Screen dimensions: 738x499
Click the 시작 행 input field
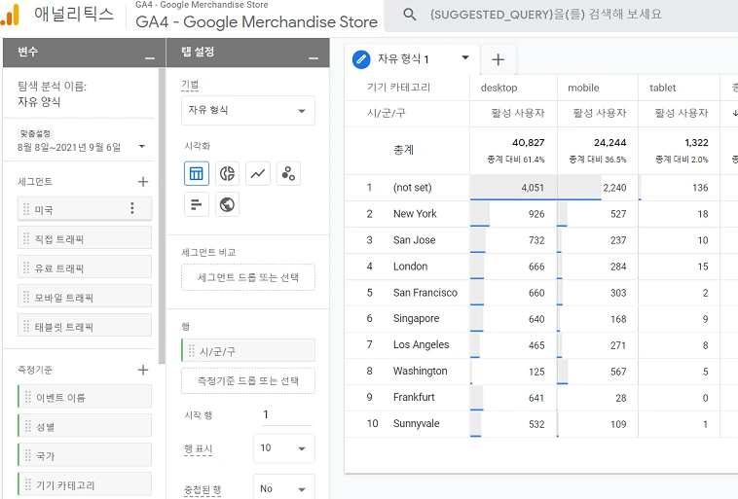[x=286, y=414]
